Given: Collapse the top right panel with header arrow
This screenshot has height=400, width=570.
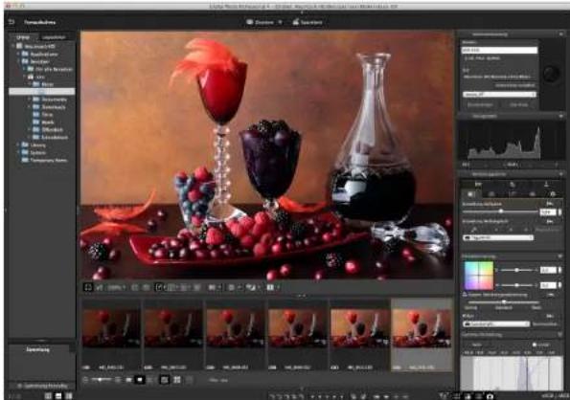Looking at the screenshot, I should pos(561,34).
